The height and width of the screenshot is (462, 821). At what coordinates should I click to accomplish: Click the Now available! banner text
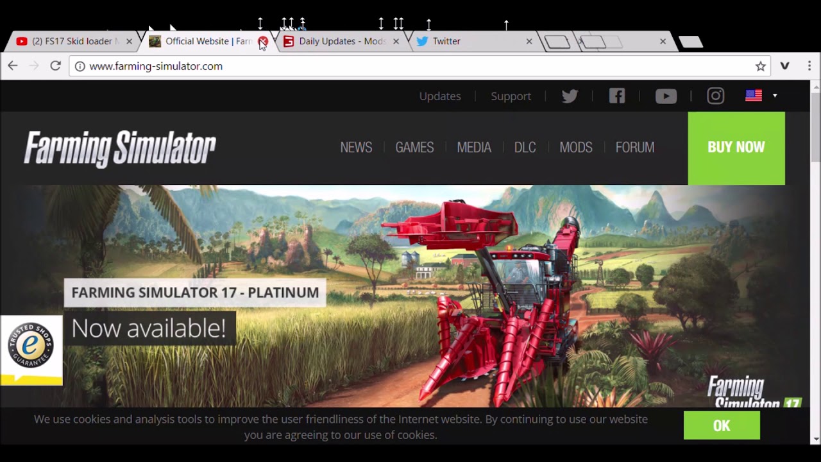click(149, 328)
